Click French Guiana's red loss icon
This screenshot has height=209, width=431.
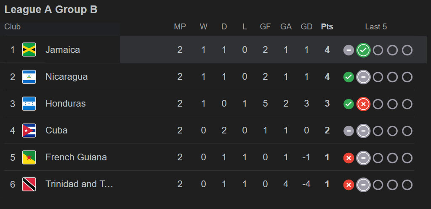[x=349, y=158]
